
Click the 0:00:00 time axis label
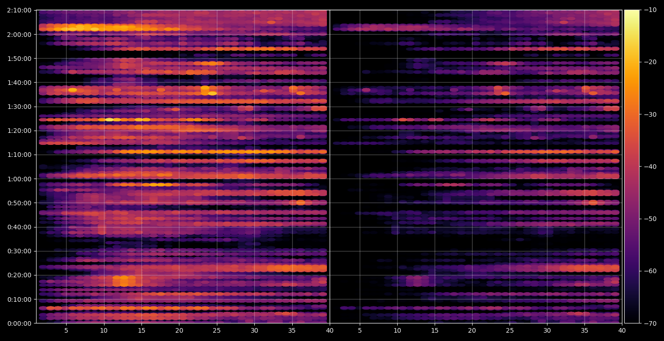[19, 323]
